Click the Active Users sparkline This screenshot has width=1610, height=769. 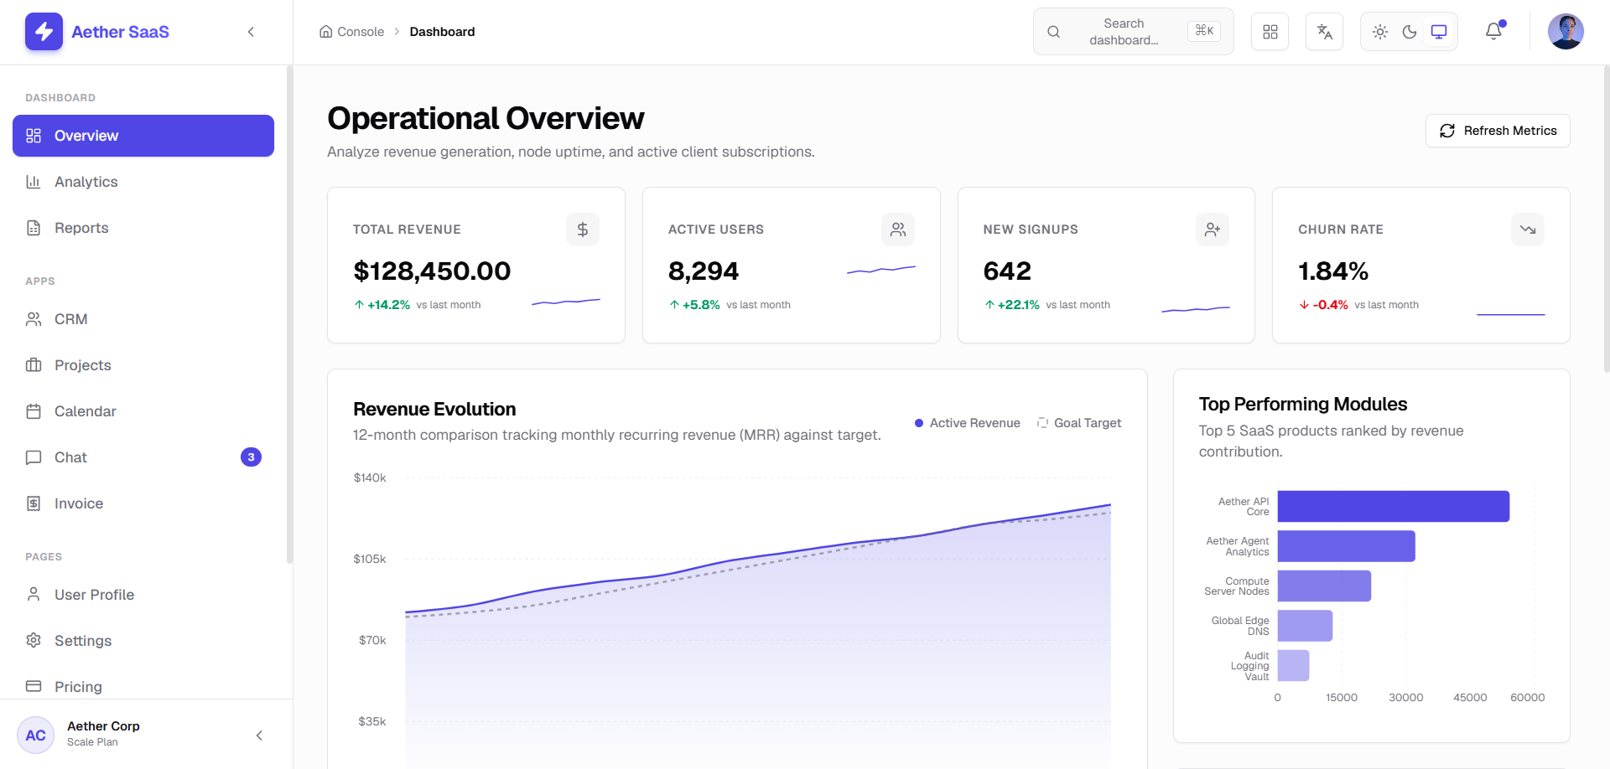[881, 270]
